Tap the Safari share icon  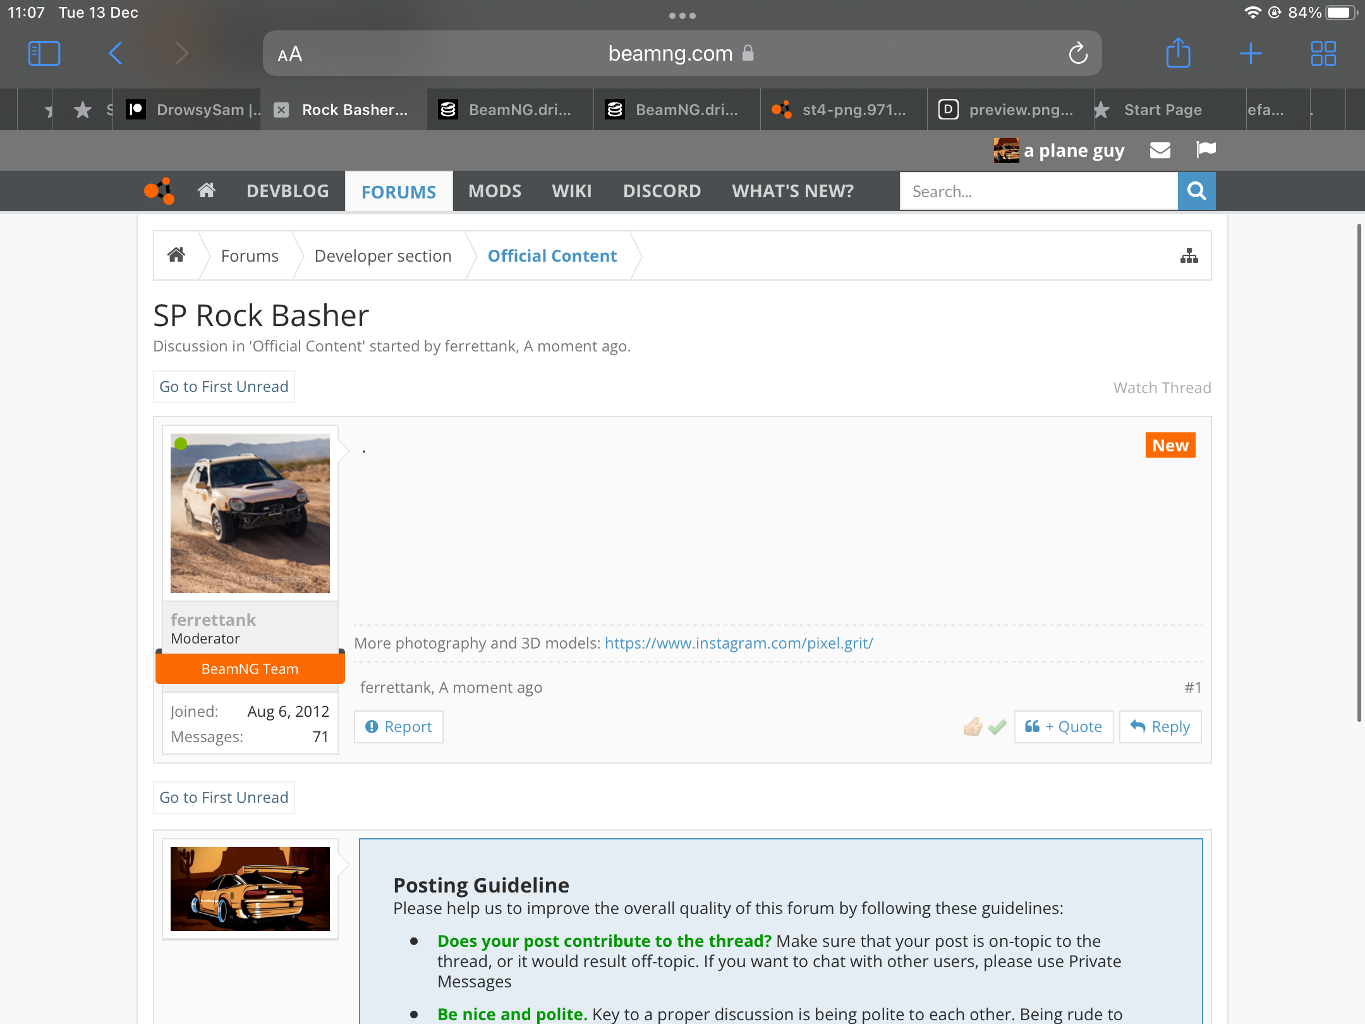point(1178,53)
